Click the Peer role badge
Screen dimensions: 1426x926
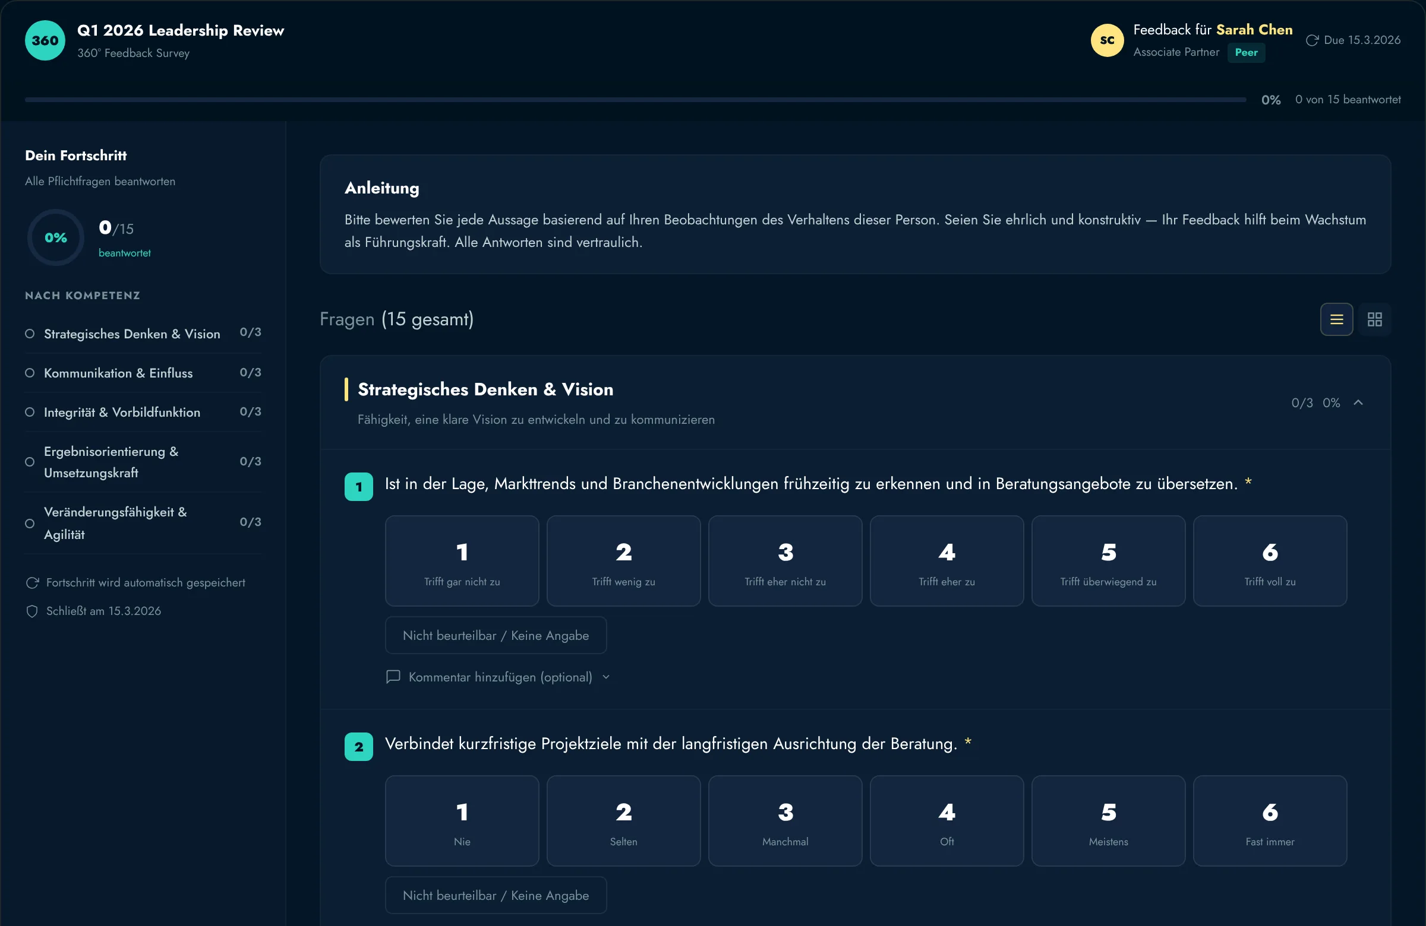1245,53
